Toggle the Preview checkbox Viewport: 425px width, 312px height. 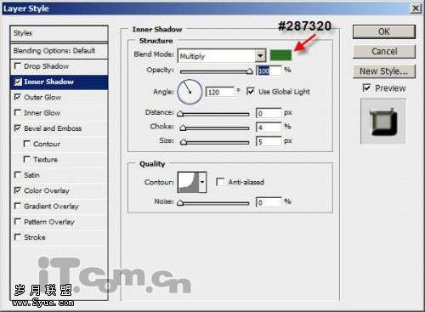(366, 88)
